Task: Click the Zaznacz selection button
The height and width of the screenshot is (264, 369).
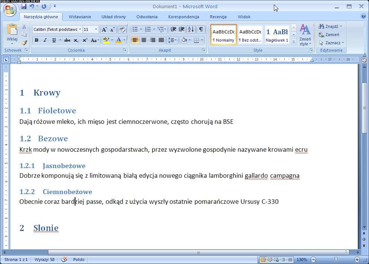Action: click(331, 43)
